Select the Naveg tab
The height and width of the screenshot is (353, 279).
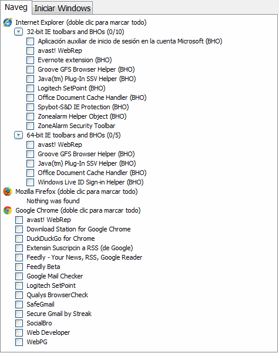(16, 7)
